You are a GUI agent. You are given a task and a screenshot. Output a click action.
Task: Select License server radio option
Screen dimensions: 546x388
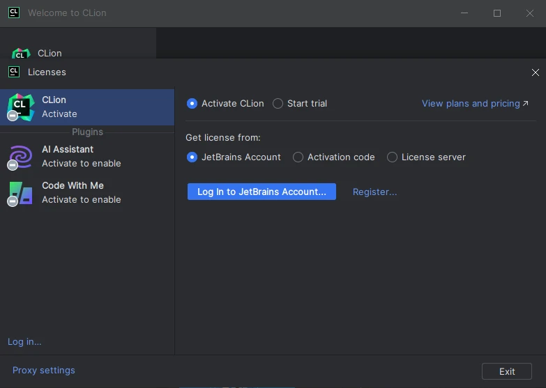coord(393,157)
